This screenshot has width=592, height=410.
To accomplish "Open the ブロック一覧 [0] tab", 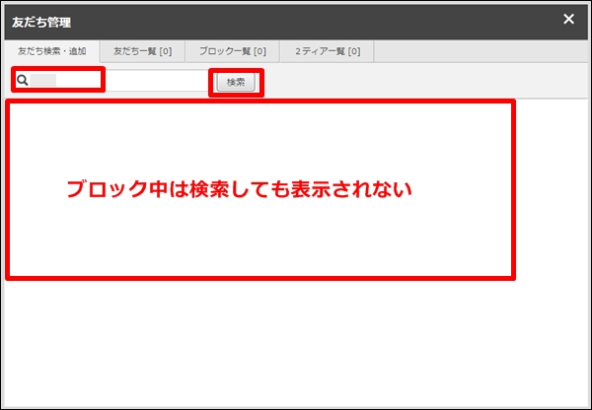I will point(233,51).
